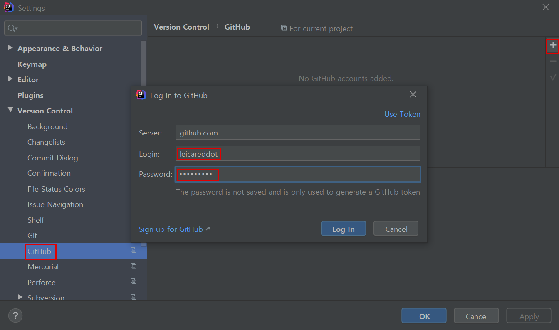Click the project-level icon beside Mercurial row
The image size is (559, 330).
[133, 266]
